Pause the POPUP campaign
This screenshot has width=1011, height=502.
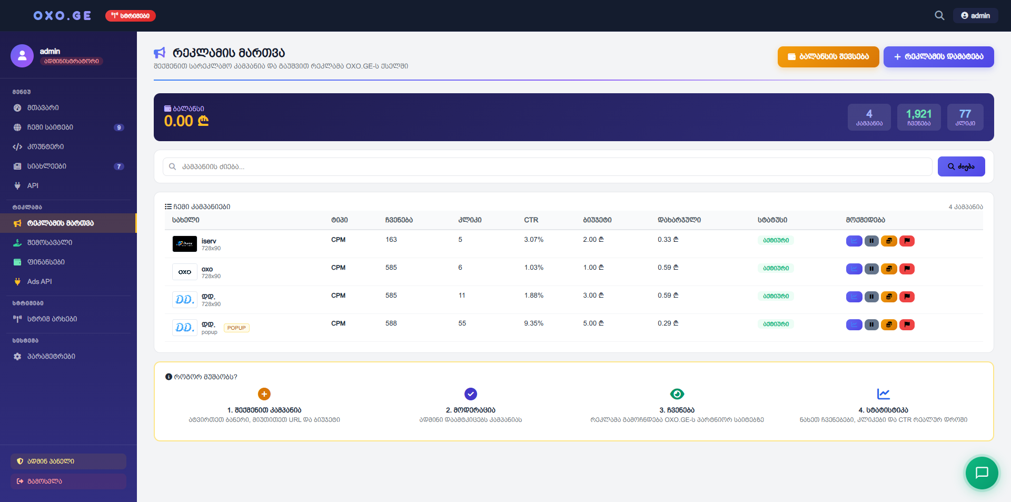click(871, 324)
